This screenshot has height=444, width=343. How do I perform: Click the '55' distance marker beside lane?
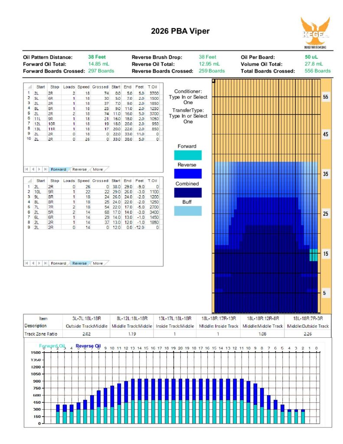[x=326, y=97]
